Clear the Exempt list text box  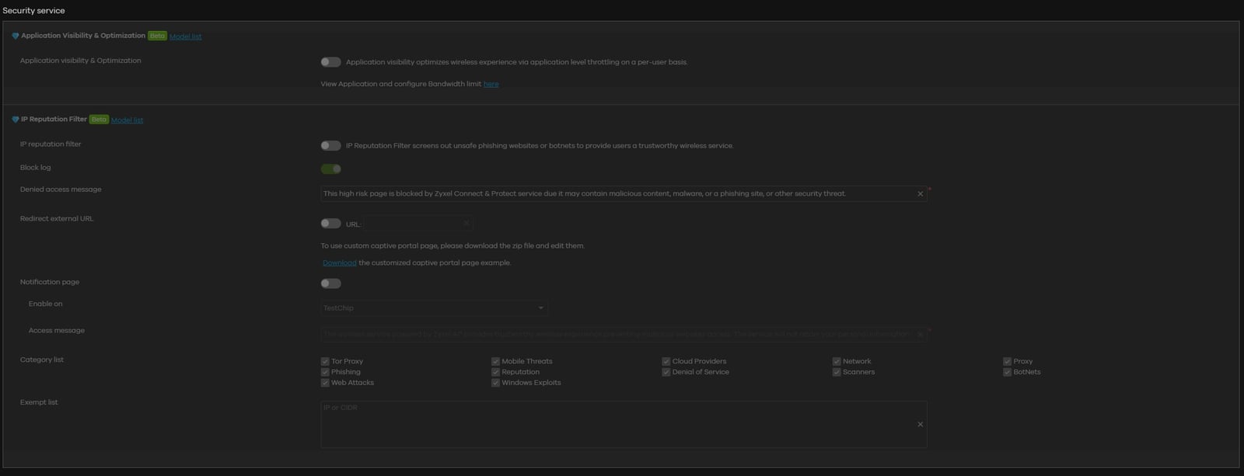click(920, 425)
